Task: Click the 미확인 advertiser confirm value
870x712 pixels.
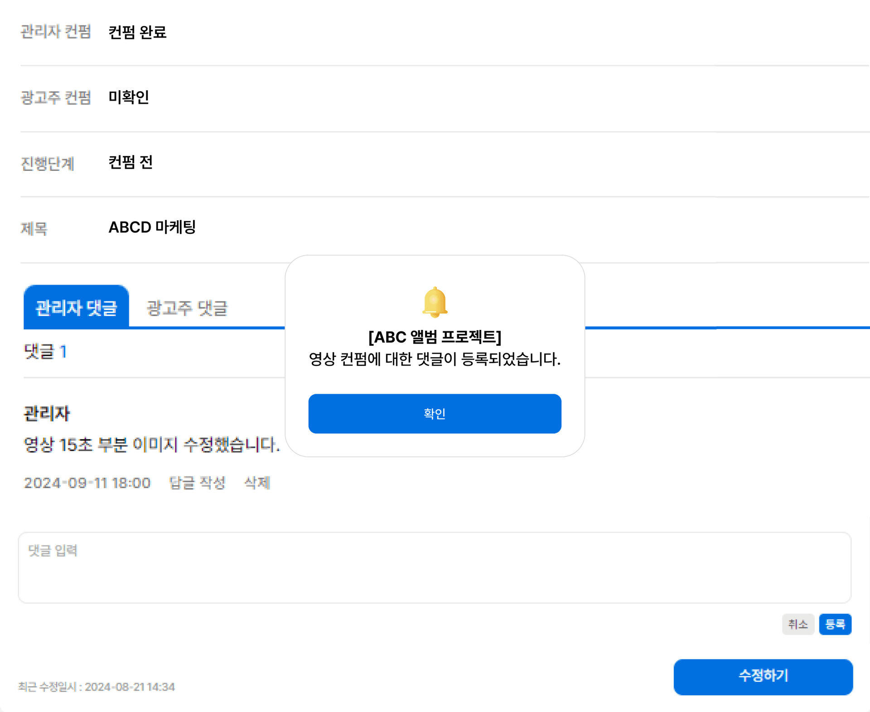Action: point(129,97)
